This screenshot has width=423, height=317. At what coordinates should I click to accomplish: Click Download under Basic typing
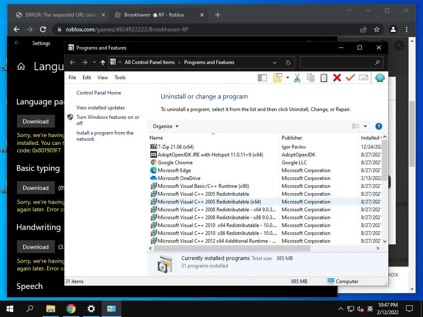pos(36,188)
